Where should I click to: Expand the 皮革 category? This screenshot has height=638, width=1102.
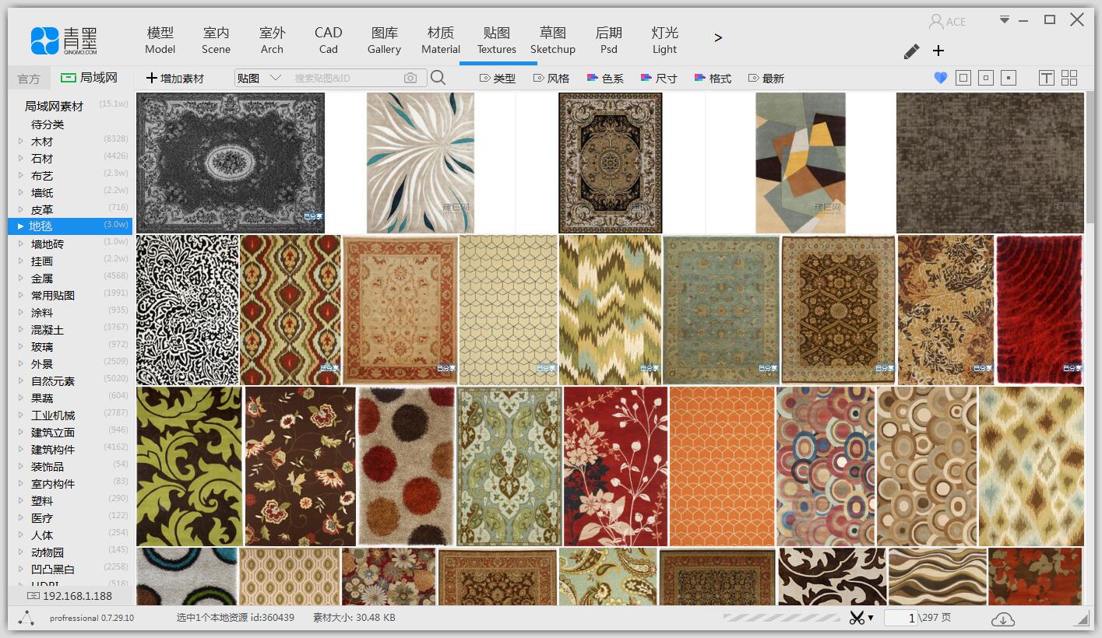click(20, 210)
